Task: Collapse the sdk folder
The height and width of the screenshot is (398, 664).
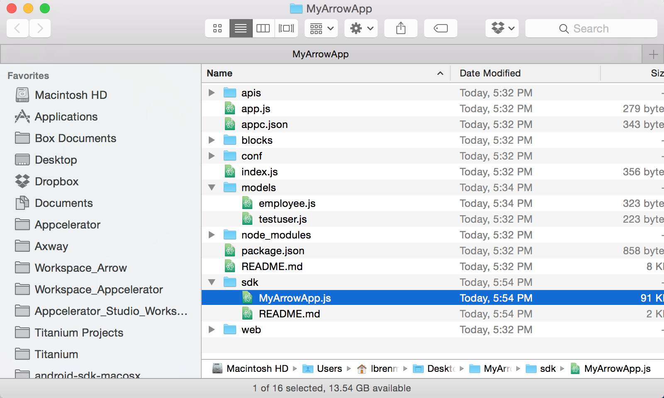Action: 212,282
